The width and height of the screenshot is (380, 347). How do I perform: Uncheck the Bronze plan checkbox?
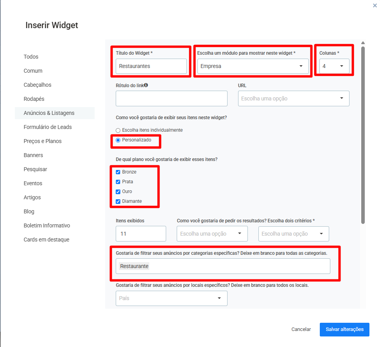pos(118,172)
